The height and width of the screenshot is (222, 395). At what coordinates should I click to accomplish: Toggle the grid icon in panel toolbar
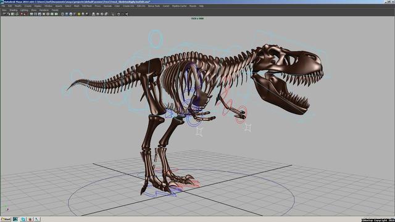coord(31,14)
